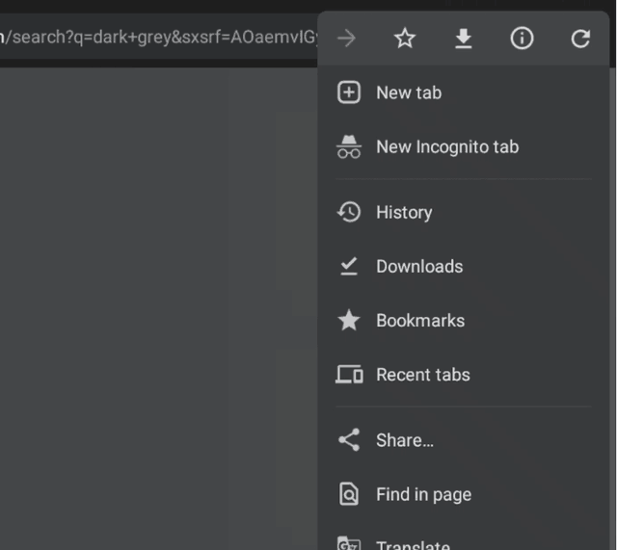The image size is (617, 550).
Task: Click the filled star icon beside Bookmarks
Action: pos(348,321)
